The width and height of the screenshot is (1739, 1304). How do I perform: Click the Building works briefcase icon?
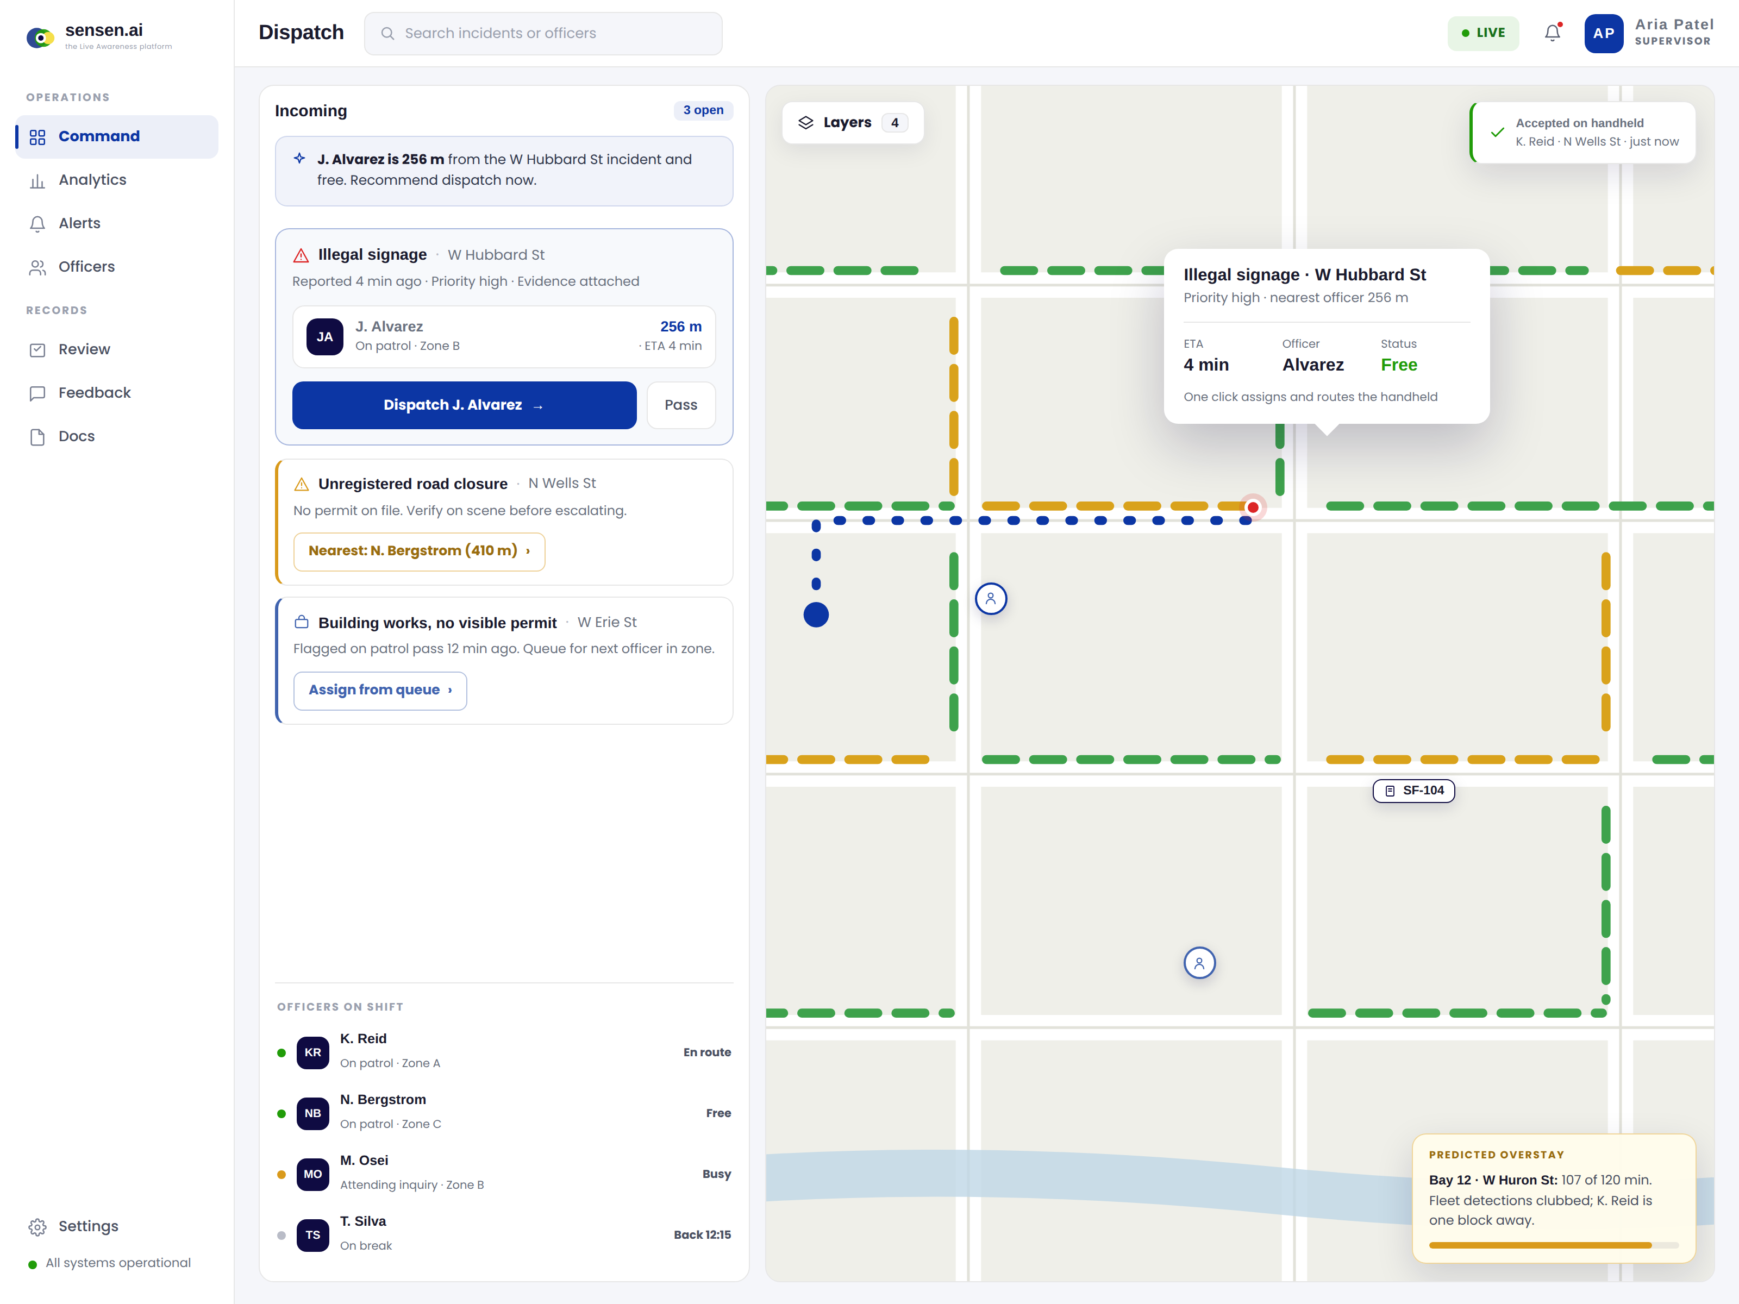pos(301,623)
